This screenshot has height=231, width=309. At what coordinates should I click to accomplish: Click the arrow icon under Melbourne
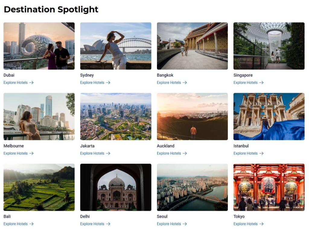click(31, 153)
